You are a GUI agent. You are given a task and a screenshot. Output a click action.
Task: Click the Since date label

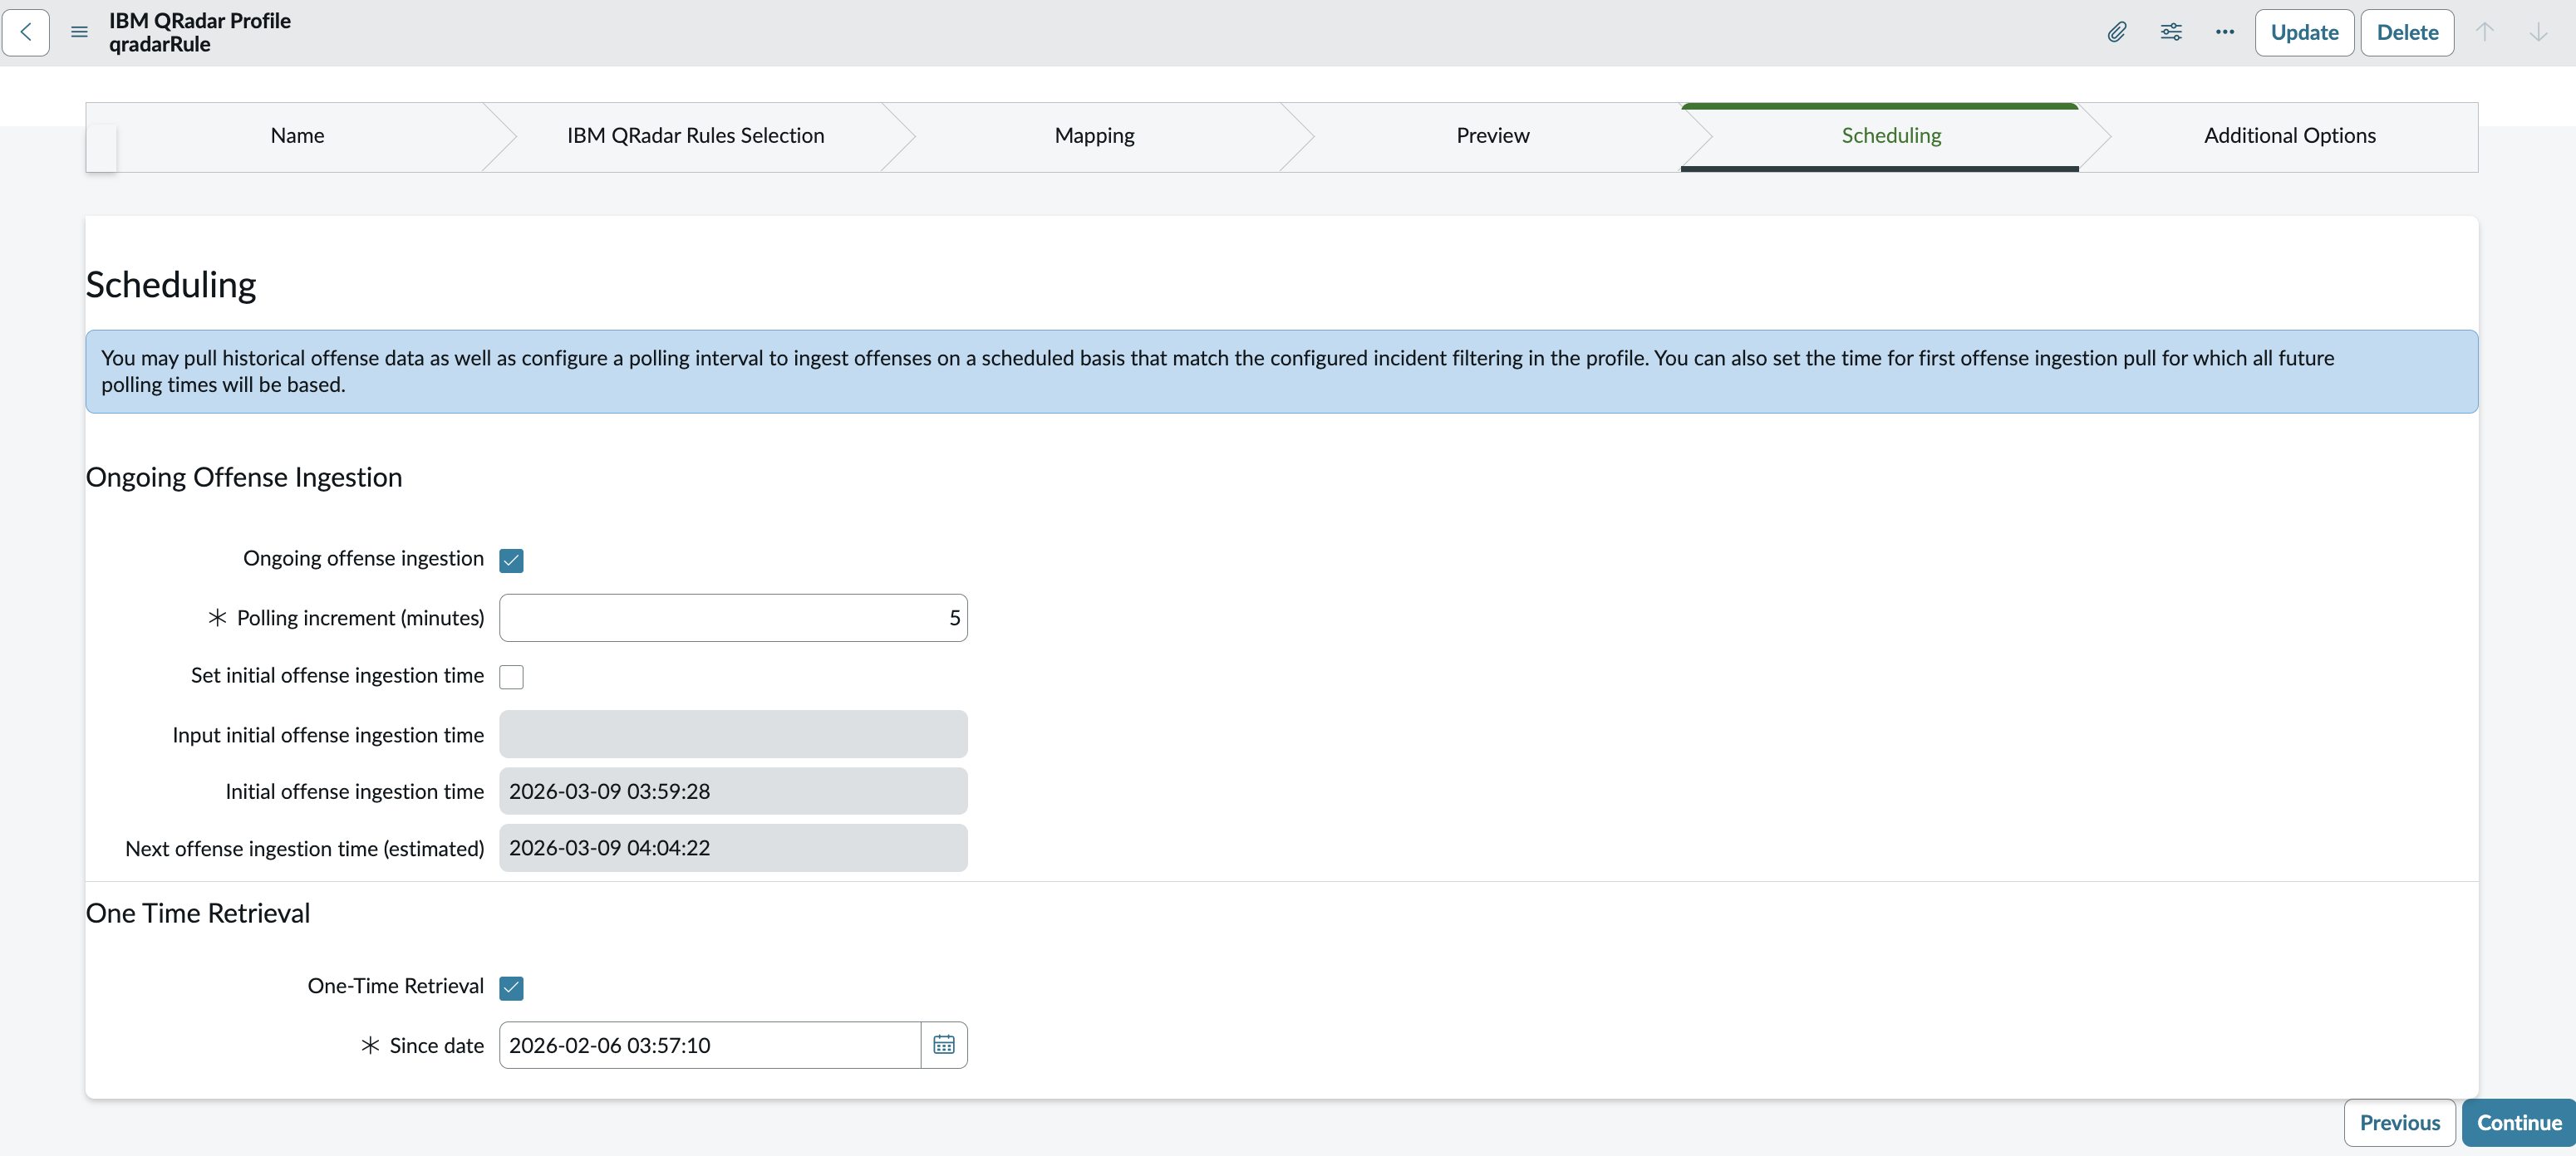coord(436,1045)
